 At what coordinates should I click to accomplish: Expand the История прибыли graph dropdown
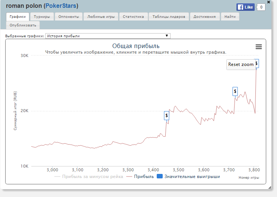click(x=108, y=36)
